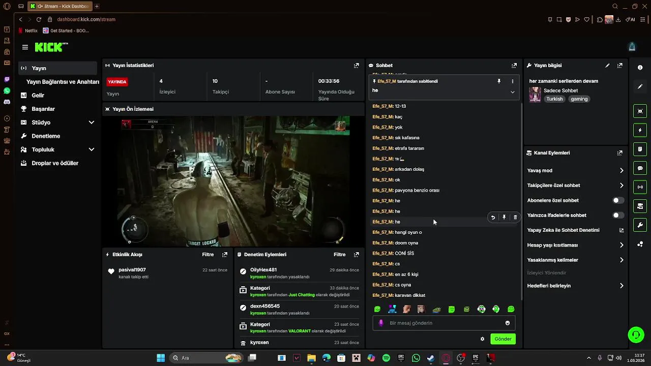The image size is (651, 366).
Task: Open the user avatar in Kick header
Action: point(632,47)
